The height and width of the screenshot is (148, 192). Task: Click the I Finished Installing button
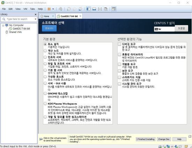tap(146, 139)
